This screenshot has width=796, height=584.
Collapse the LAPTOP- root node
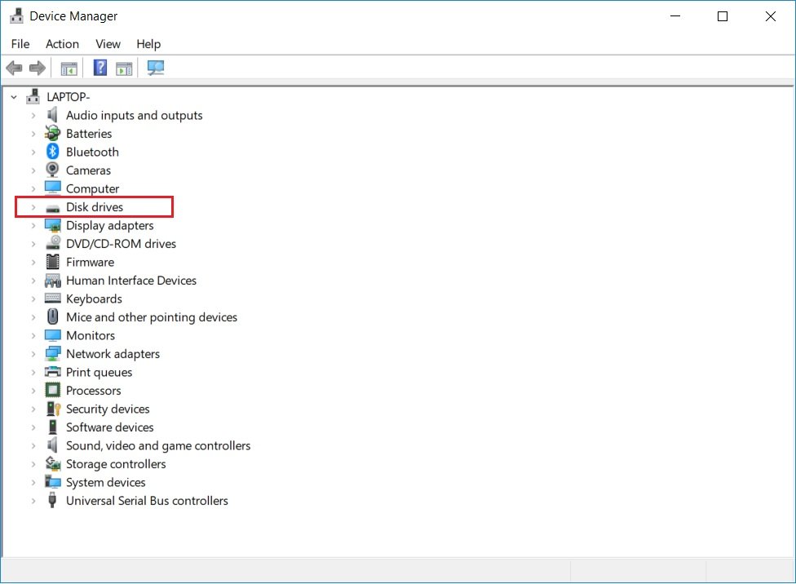pyautogui.click(x=14, y=97)
